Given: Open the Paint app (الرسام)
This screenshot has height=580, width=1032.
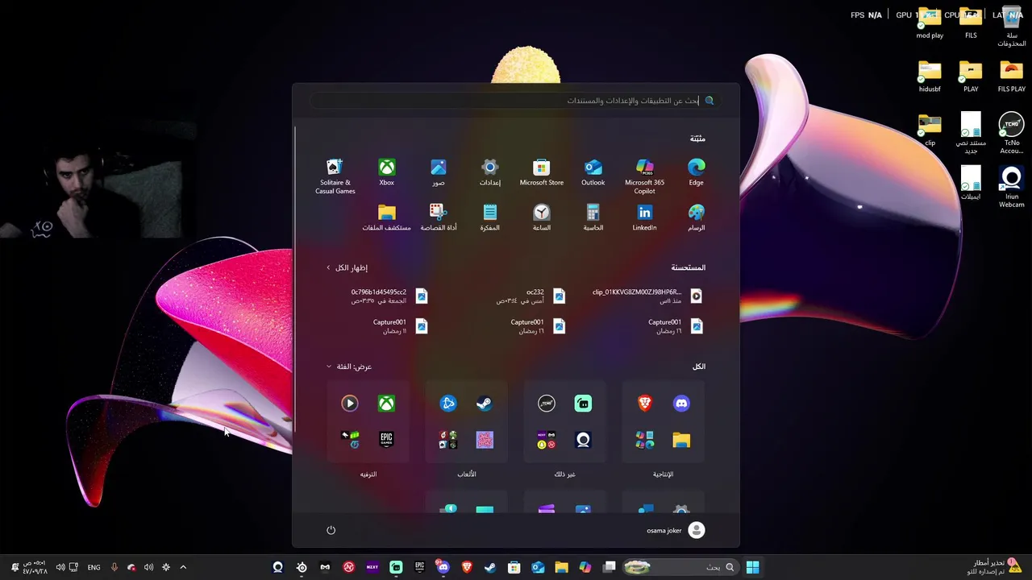Looking at the screenshot, I should (696, 217).
